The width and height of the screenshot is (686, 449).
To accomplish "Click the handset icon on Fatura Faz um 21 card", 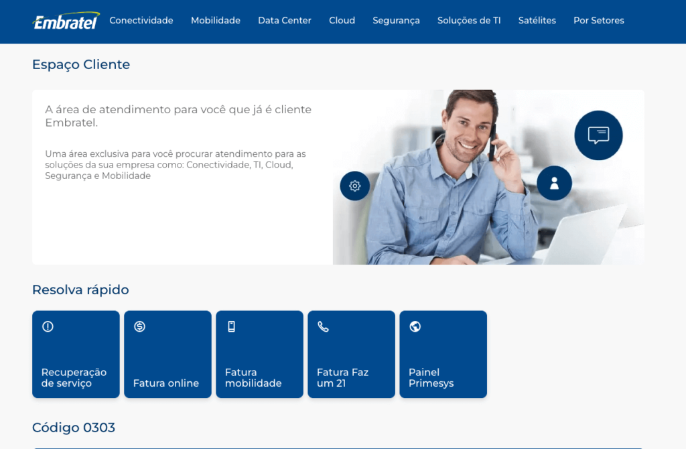I will coord(323,326).
